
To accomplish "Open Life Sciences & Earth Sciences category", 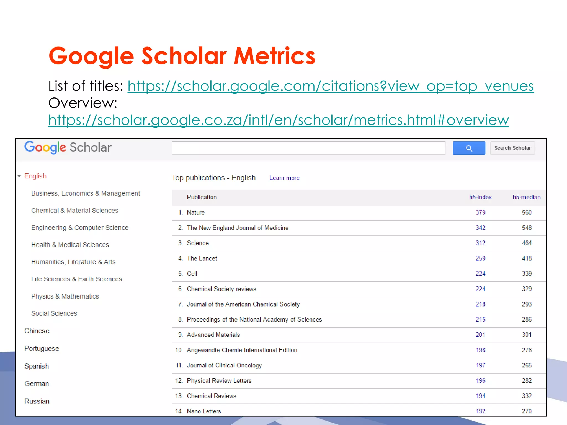I will coord(76,279).
